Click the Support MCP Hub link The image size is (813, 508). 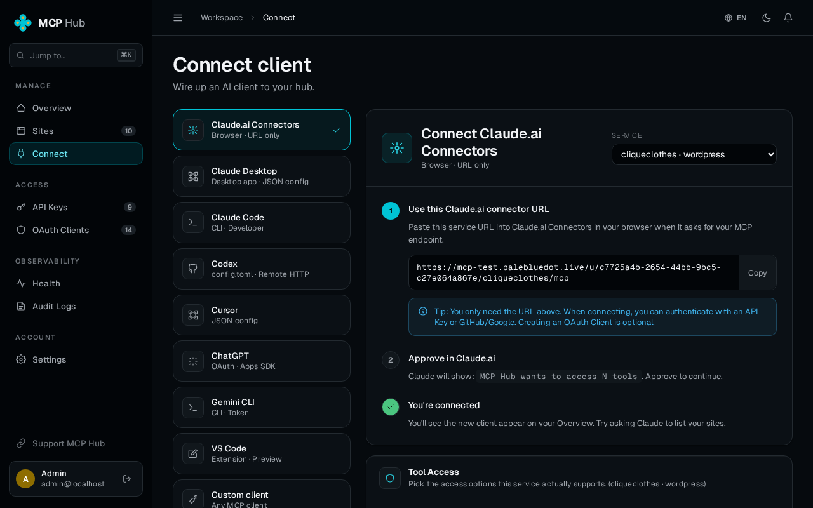(76, 443)
